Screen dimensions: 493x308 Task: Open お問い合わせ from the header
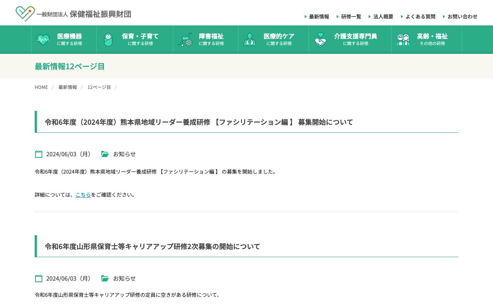pyautogui.click(x=463, y=17)
